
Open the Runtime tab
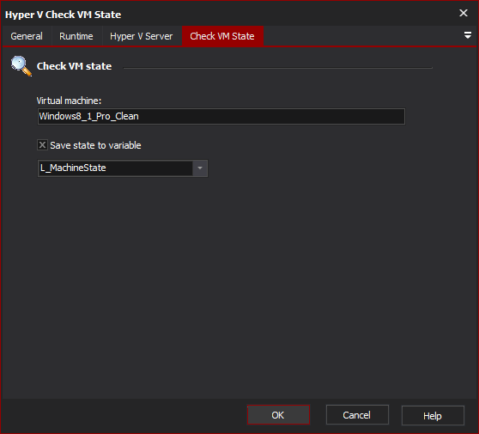76,36
